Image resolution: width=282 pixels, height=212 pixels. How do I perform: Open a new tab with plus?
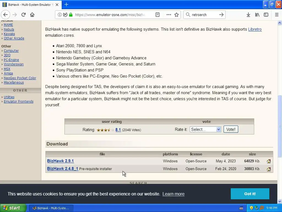click(x=66, y=4)
